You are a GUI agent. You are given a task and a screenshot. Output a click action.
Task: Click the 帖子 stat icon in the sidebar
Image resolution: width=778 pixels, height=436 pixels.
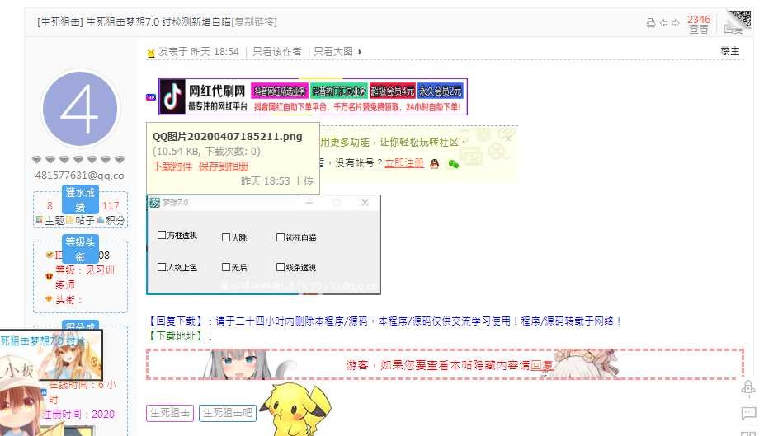click(x=70, y=220)
